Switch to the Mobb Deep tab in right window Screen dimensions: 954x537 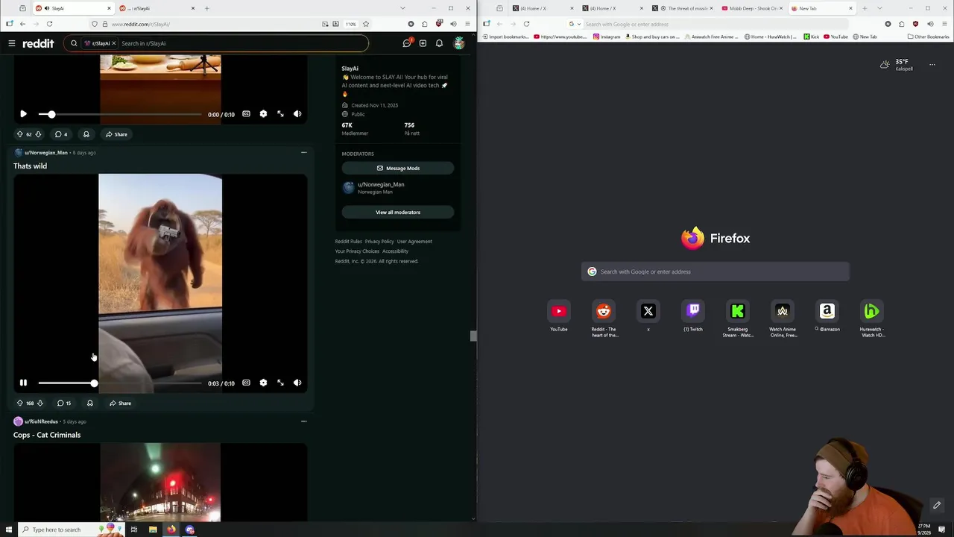[752, 8]
